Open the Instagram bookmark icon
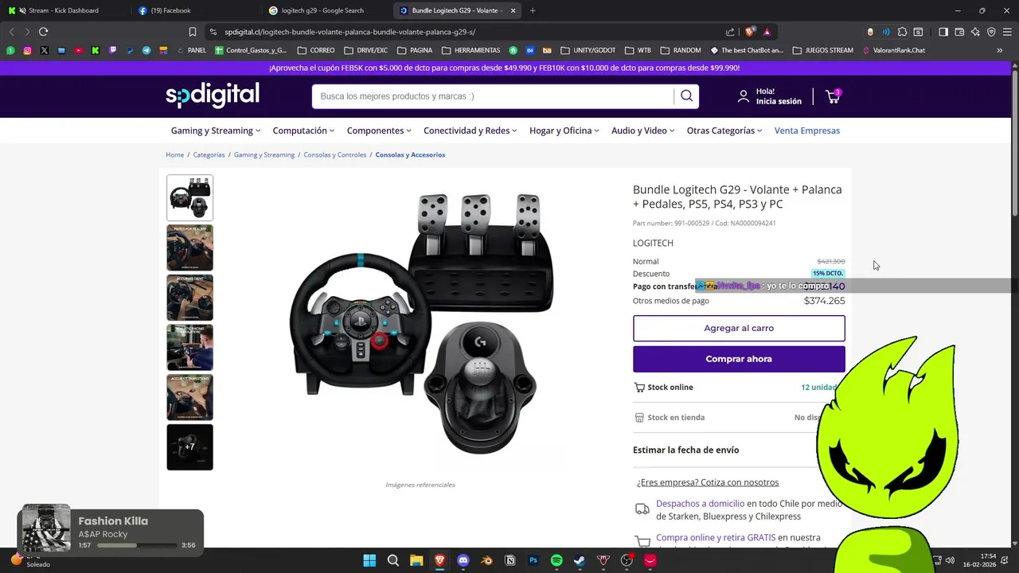The height and width of the screenshot is (573, 1019). click(x=27, y=50)
